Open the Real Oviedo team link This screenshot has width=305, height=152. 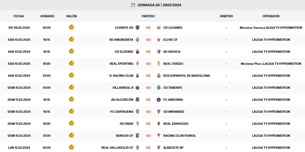(173, 64)
